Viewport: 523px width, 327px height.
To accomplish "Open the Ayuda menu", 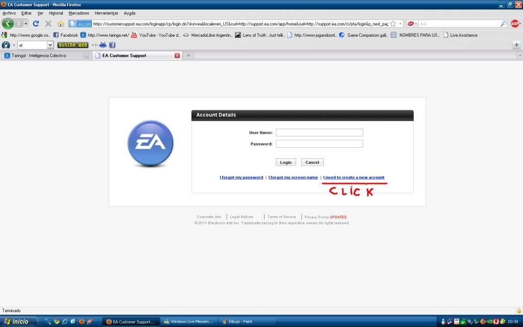I will coord(129,13).
